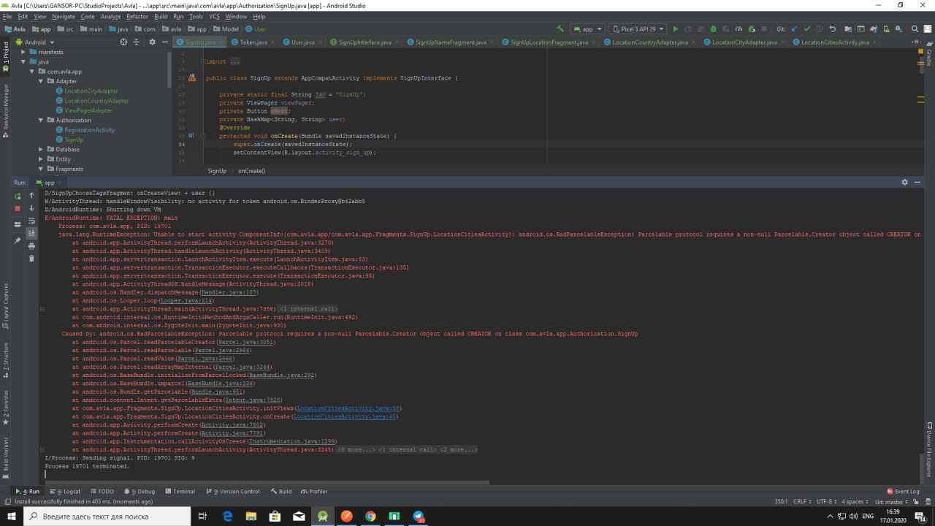Switch to the Token.java tab

click(253, 42)
